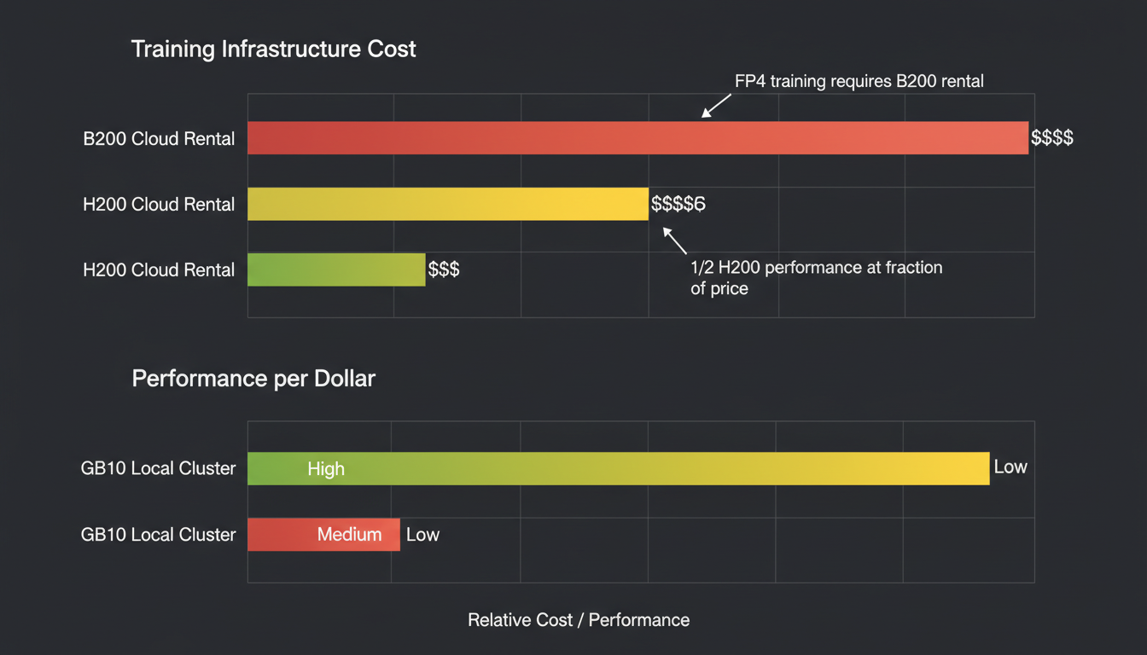Select the Relative Cost / Performance axis title
This screenshot has width=1147, height=655.
point(579,620)
